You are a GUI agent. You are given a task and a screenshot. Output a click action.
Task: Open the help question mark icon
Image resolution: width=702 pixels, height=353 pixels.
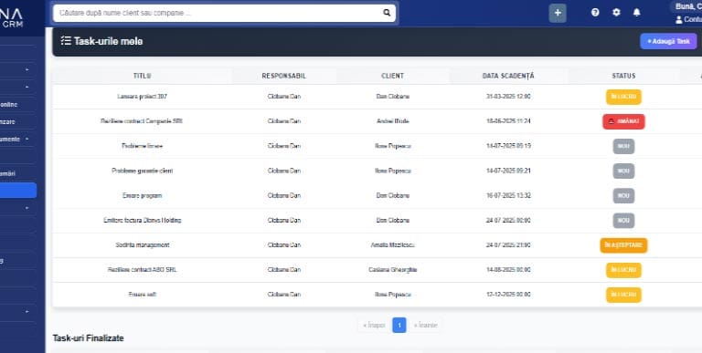click(x=595, y=13)
